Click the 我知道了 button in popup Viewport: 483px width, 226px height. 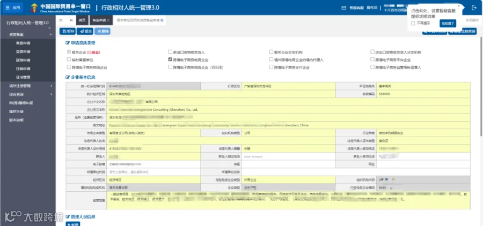coord(448,24)
